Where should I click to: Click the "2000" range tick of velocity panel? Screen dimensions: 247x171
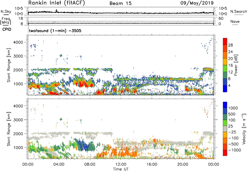(18, 134)
